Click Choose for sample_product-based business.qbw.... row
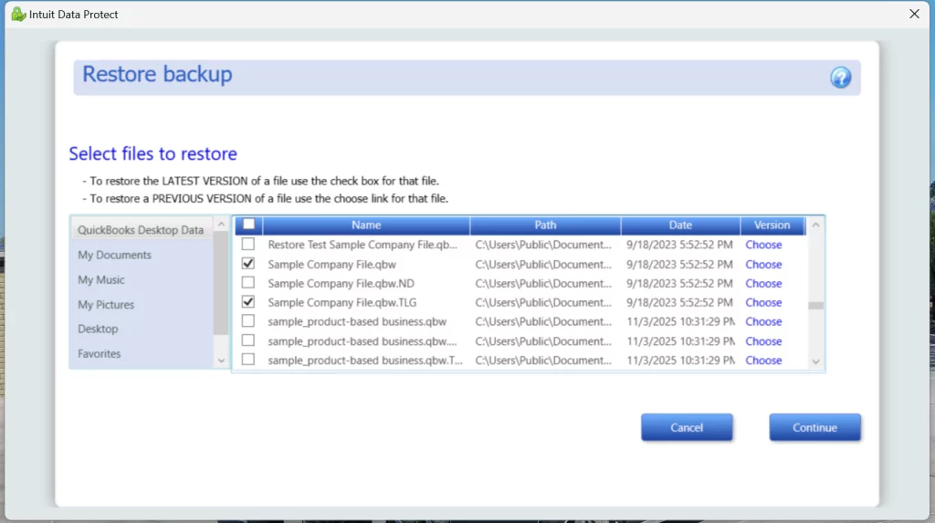Screen dimensions: 935x523 click(x=763, y=341)
